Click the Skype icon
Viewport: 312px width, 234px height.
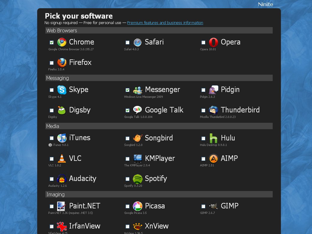click(62, 90)
